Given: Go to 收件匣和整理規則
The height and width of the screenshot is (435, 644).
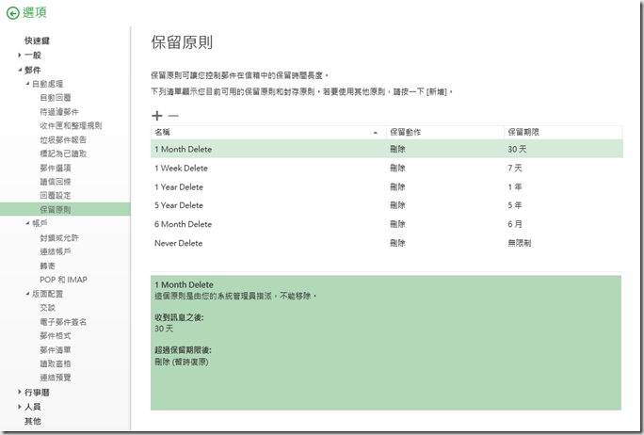Looking at the screenshot, I should 71,125.
